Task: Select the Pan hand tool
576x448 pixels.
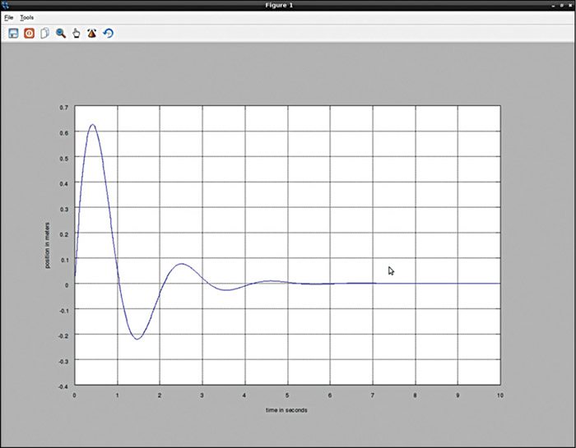Action: coord(76,34)
